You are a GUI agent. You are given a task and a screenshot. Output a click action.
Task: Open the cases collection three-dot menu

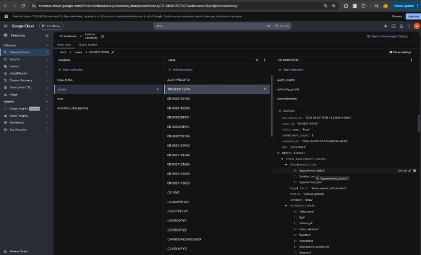(x=265, y=60)
